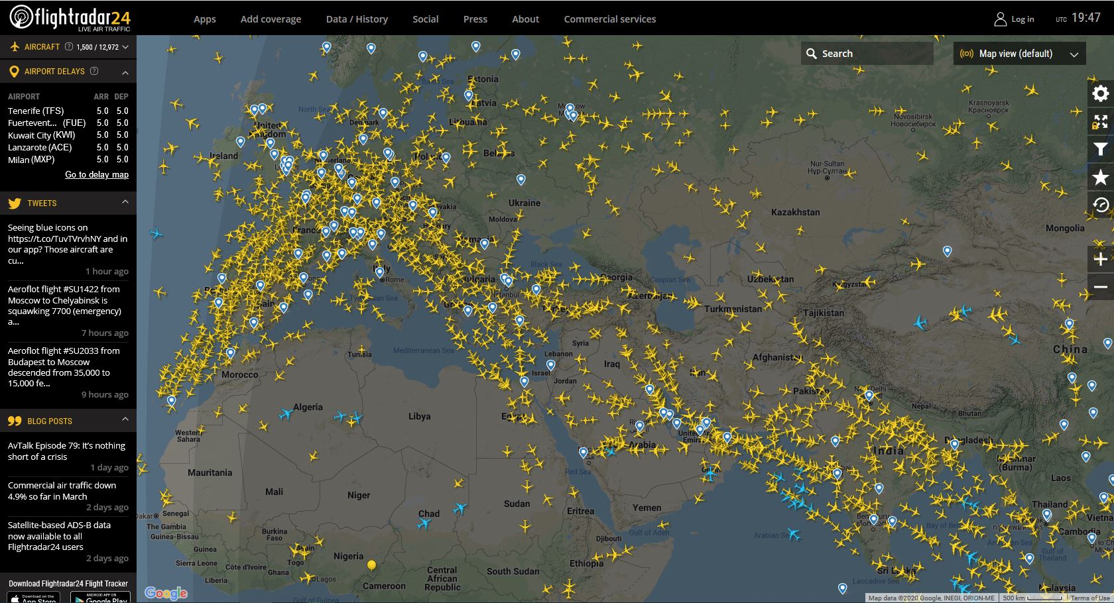
Task: Collapse the Blog Posts section
Action: coord(125,419)
